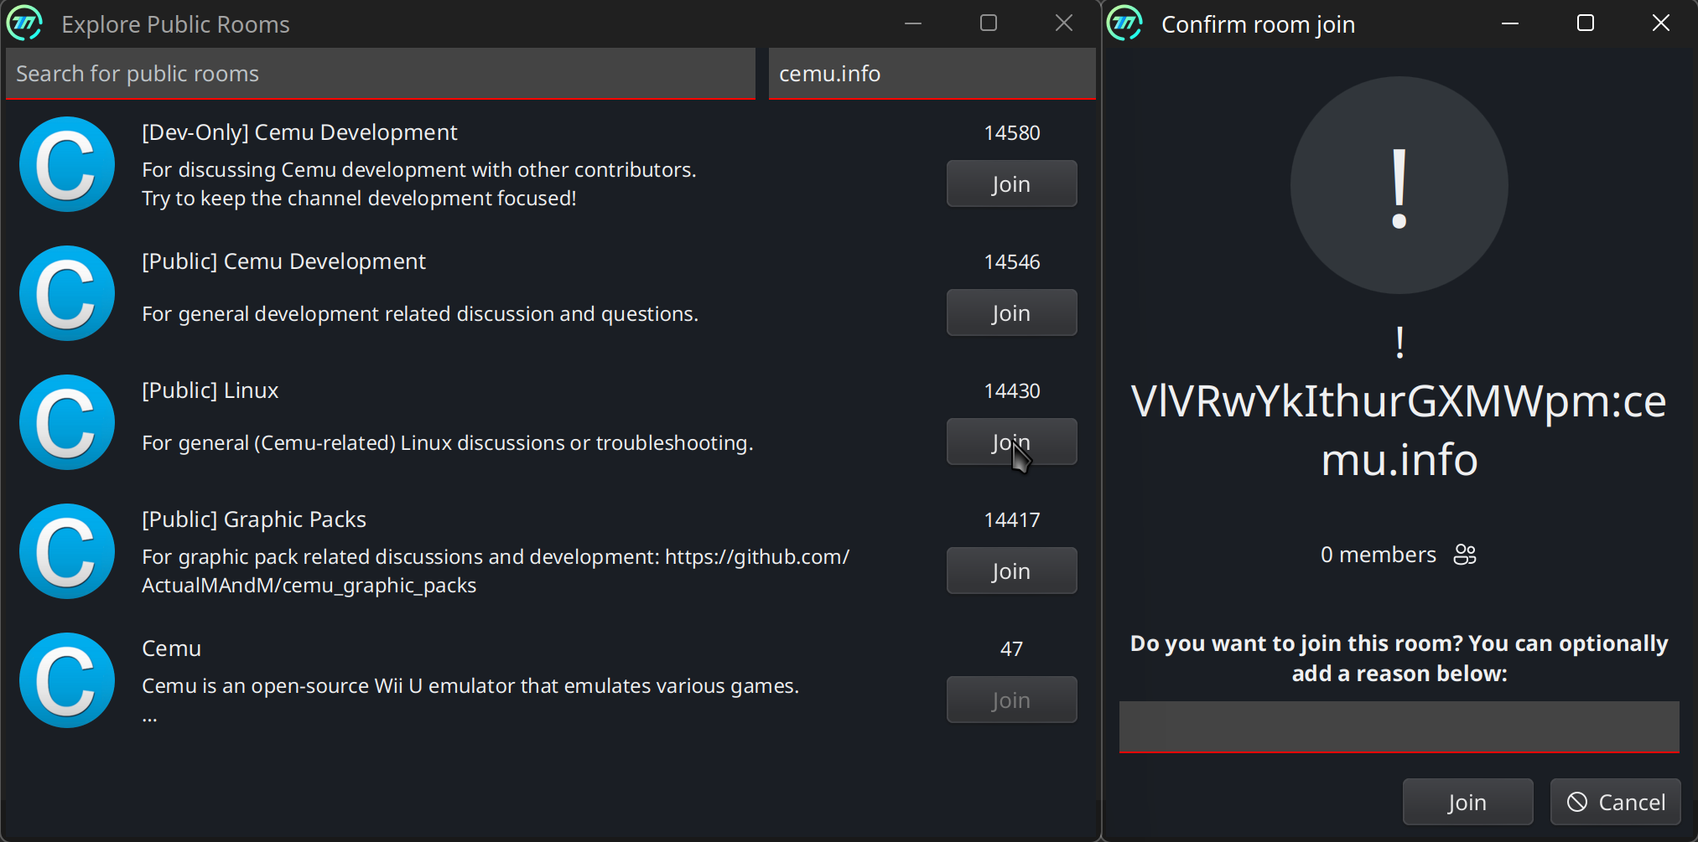Viewport: 1698px width, 842px height.
Task: Click the Cemu room avatar
Action: 67,680
